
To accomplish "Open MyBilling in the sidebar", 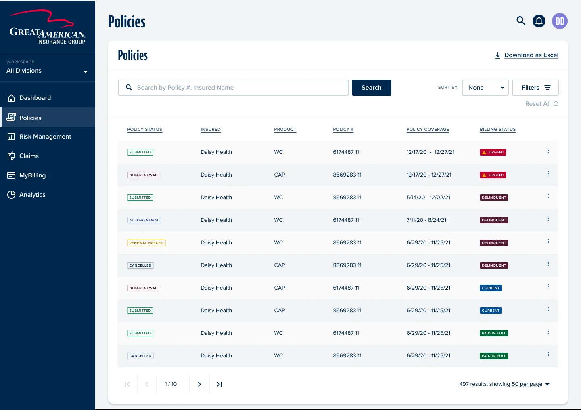I will (x=48, y=175).
